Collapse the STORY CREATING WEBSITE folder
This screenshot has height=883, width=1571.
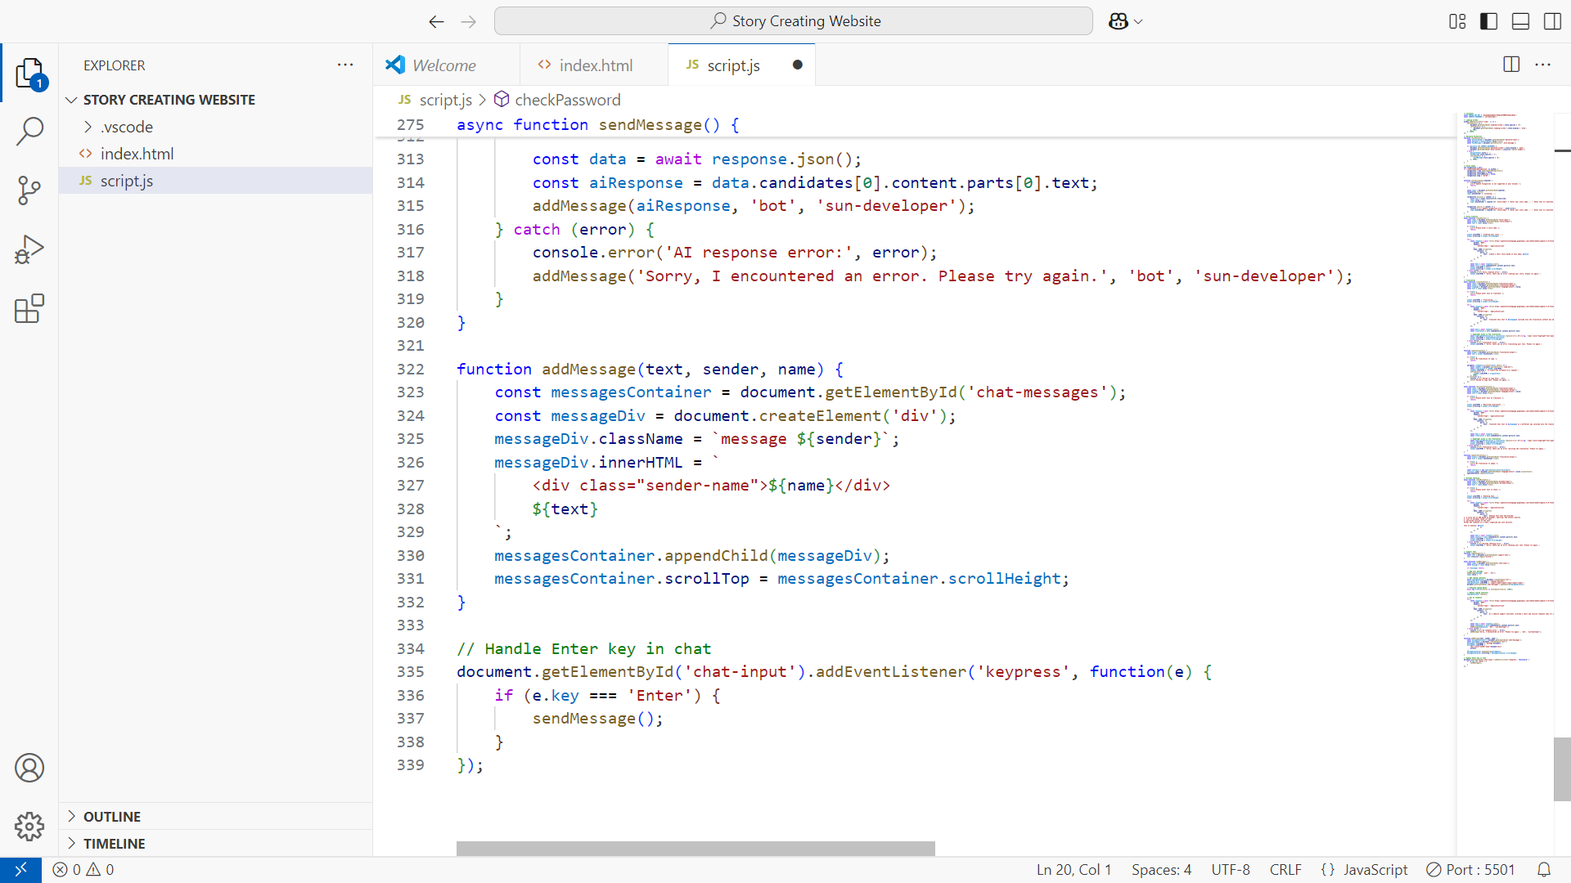point(72,99)
